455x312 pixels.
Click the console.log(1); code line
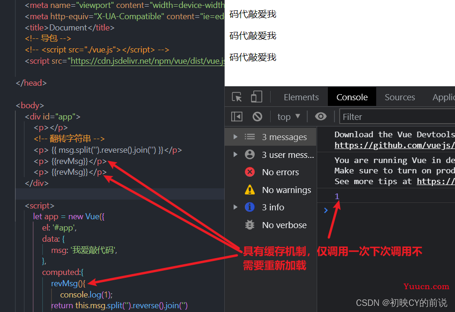86,295
